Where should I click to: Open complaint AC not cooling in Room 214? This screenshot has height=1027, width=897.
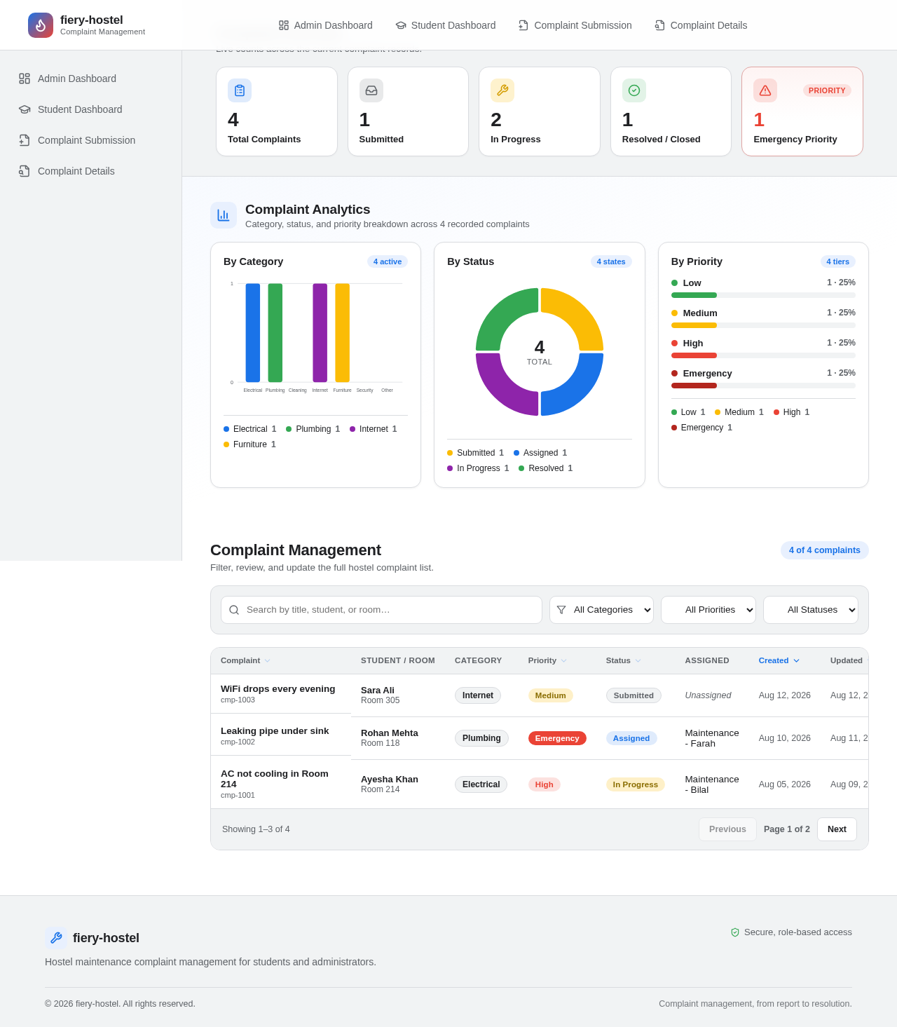[275, 779]
